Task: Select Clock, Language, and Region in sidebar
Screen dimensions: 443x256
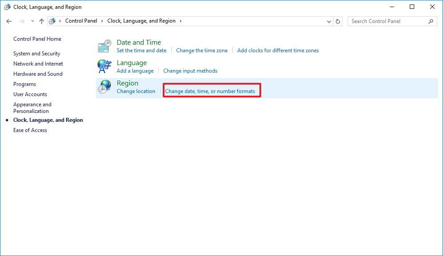Action: click(48, 120)
